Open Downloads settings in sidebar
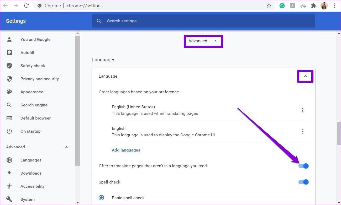 pyautogui.click(x=31, y=173)
